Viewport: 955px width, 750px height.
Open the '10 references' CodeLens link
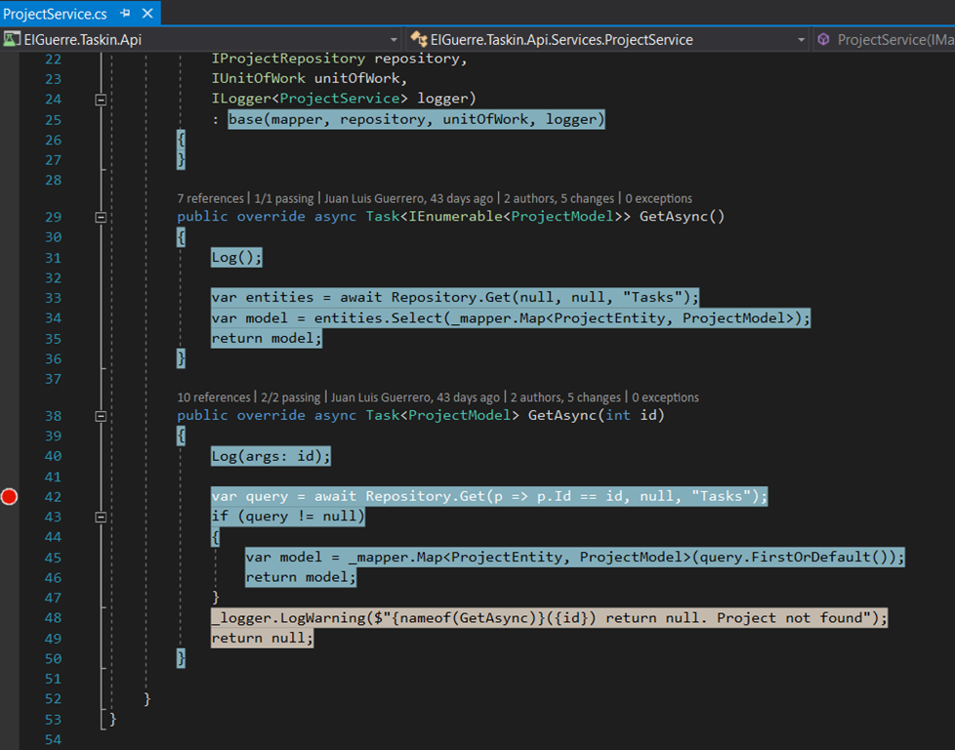(x=214, y=397)
